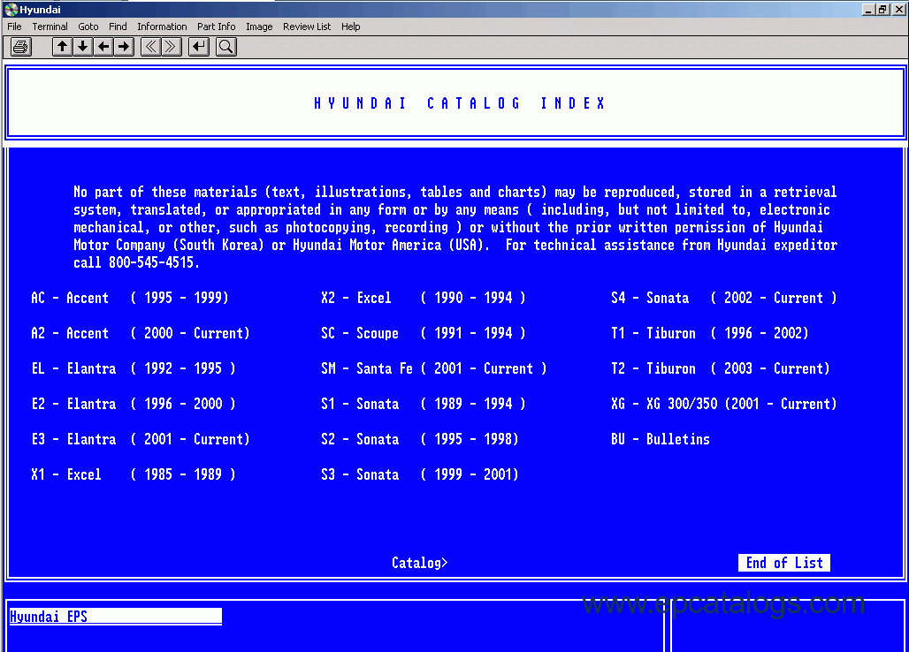Select E2 - Elantra (1996 - 2000) catalog
This screenshot has height=652, width=909.
tap(134, 404)
